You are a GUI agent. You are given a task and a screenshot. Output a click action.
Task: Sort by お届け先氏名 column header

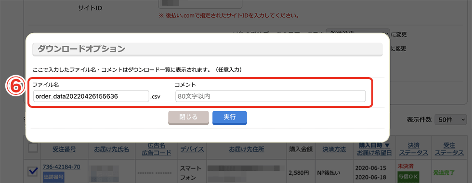111,149
